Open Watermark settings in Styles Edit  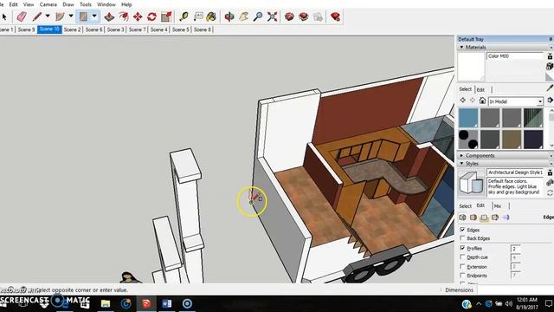click(495, 218)
